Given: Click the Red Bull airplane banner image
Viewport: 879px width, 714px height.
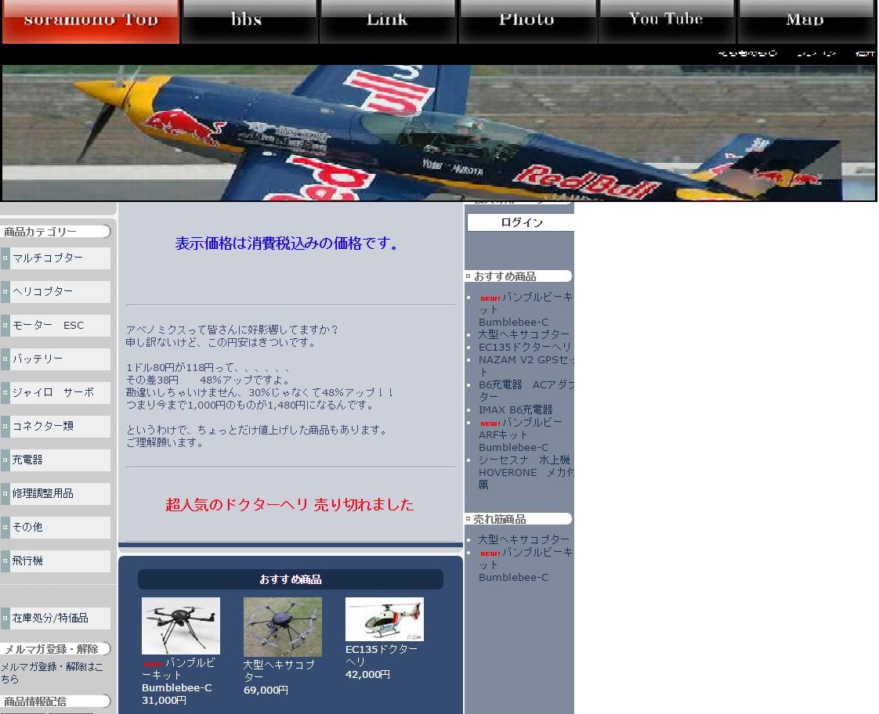Looking at the screenshot, I should (x=439, y=133).
